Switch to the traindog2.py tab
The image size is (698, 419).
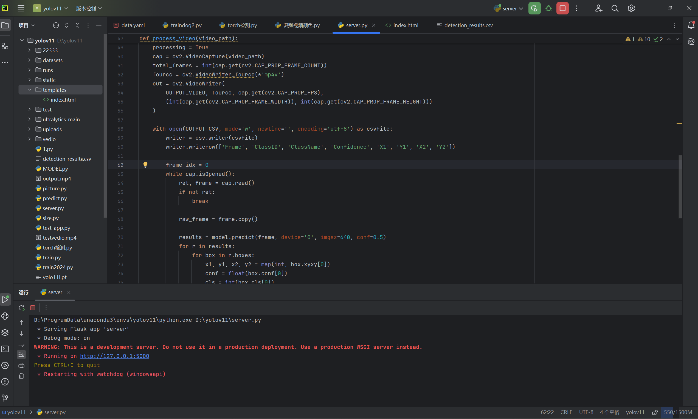(186, 25)
